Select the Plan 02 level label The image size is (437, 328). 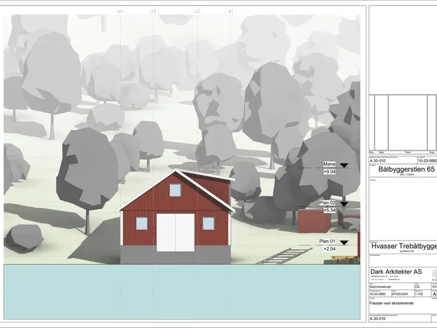tap(327, 203)
